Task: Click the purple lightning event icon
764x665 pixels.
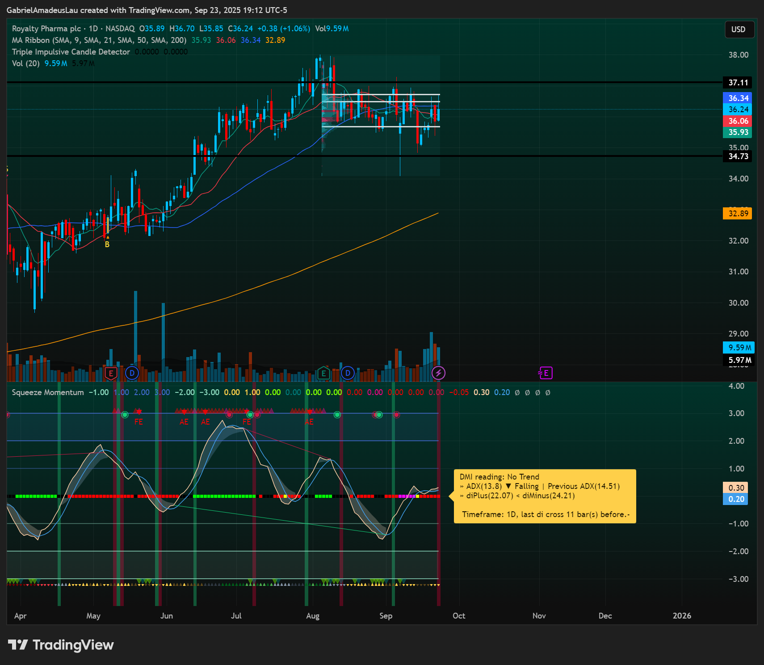Action: (438, 373)
